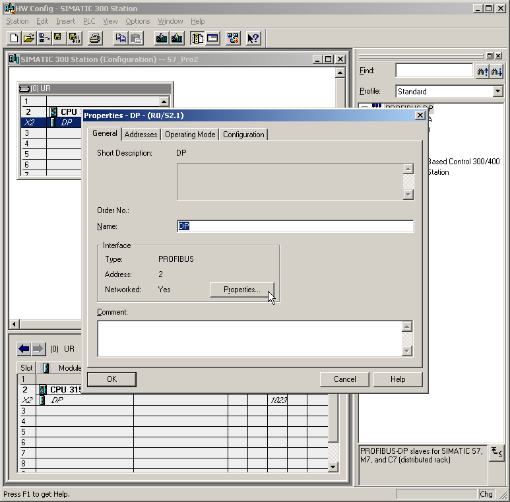This screenshot has width=510, height=502.
Task: Click the Download to Module icon
Action: (x=162, y=38)
